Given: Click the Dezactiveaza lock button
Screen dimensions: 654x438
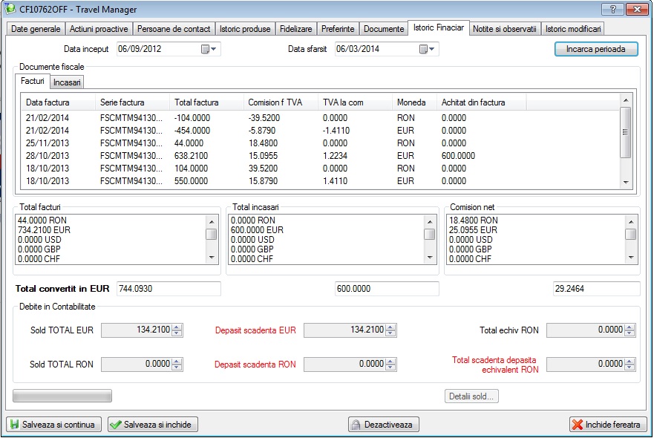Looking at the screenshot, I should coord(384,425).
